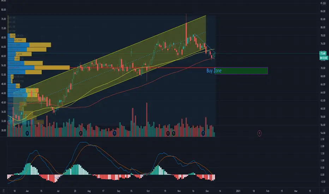The image size is (329, 194).
Task: Click 40.00 on the left price scale
Action: 4,103
